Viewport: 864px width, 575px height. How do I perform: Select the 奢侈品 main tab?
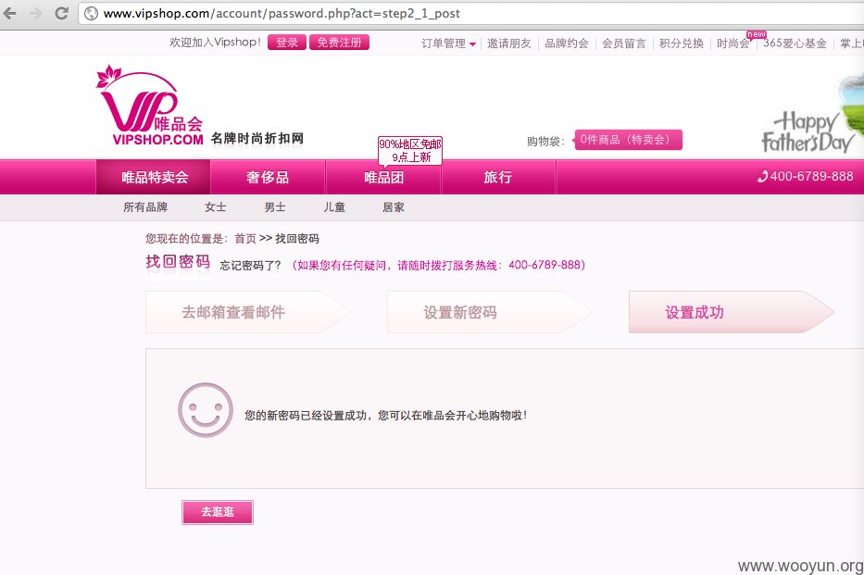(268, 177)
